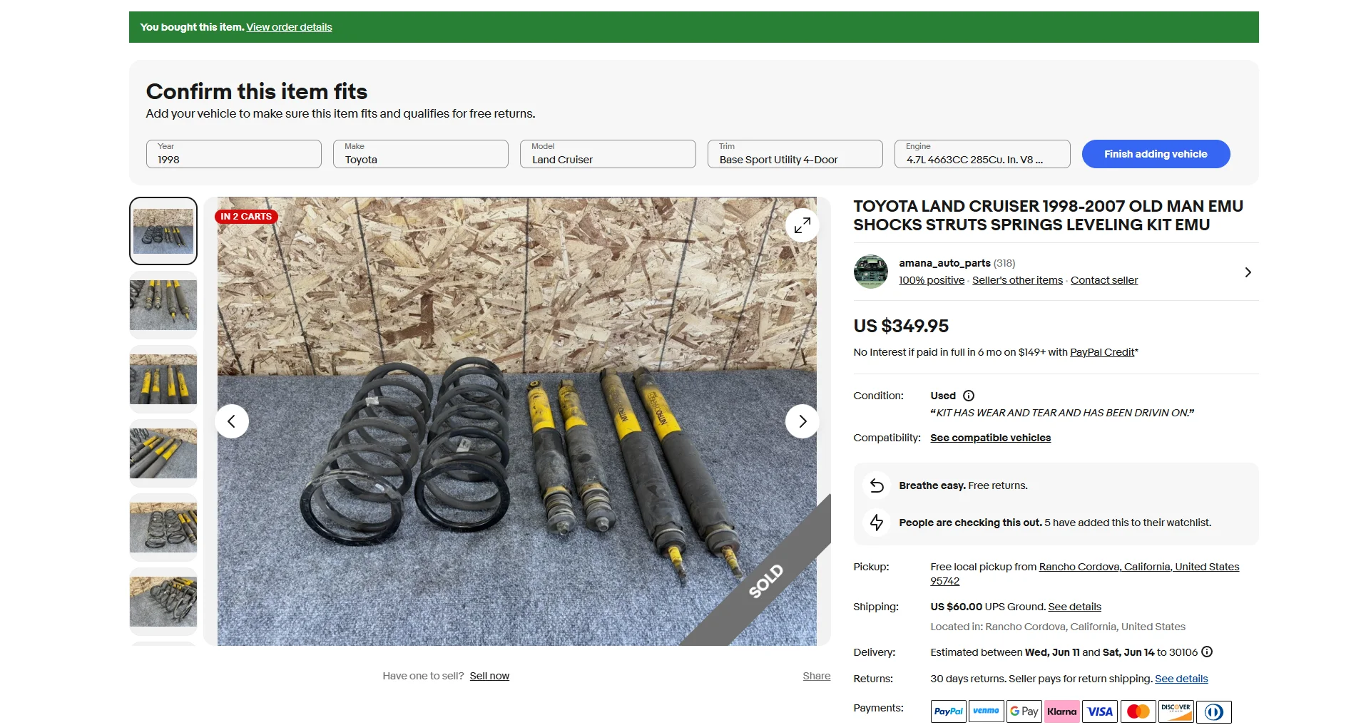Open seller details chevron arrow
The image size is (1371, 725).
click(1248, 272)
